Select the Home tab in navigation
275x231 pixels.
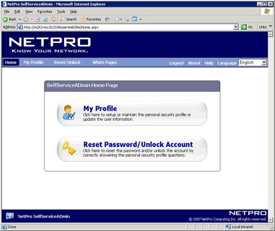[11, 62]
